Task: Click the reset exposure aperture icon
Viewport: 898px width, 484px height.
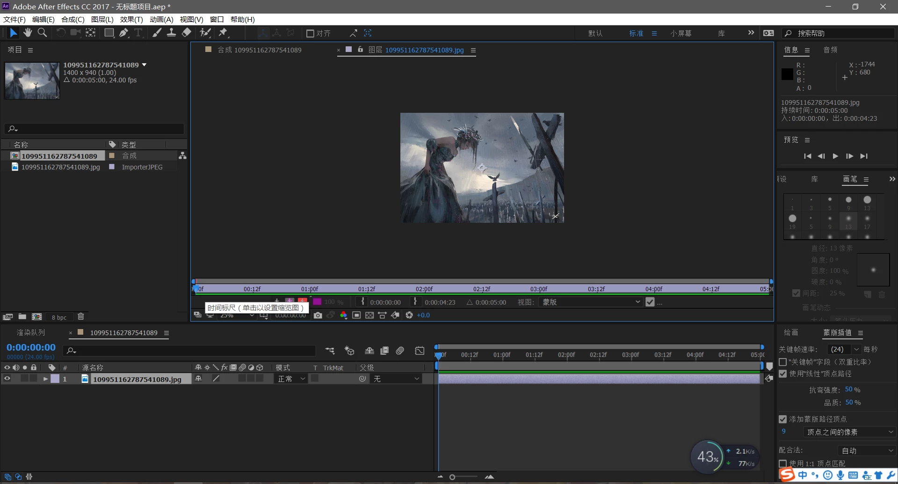Action: 409,315
